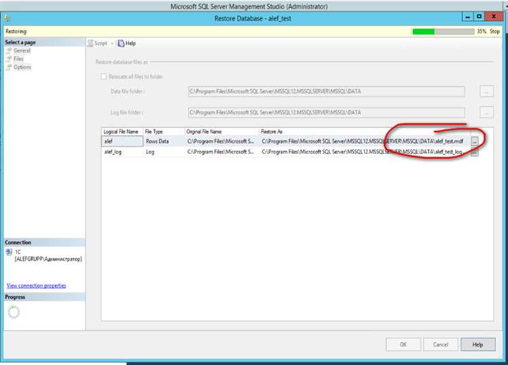The height and width of the screenshot is (365, 508).
Task: Browse for the Data file folder
Action: click(486, 91)
